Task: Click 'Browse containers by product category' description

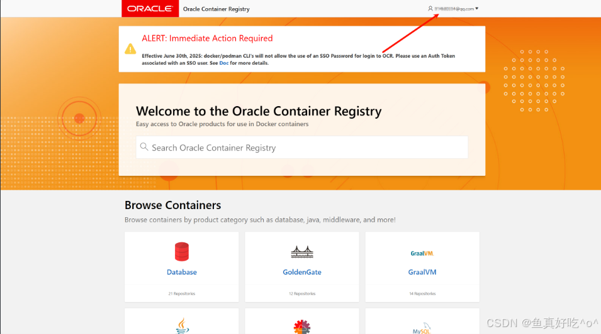Action: point(260,220)
